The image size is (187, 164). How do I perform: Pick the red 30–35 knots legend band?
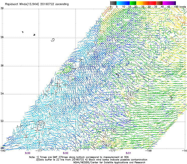click(153, 3)
